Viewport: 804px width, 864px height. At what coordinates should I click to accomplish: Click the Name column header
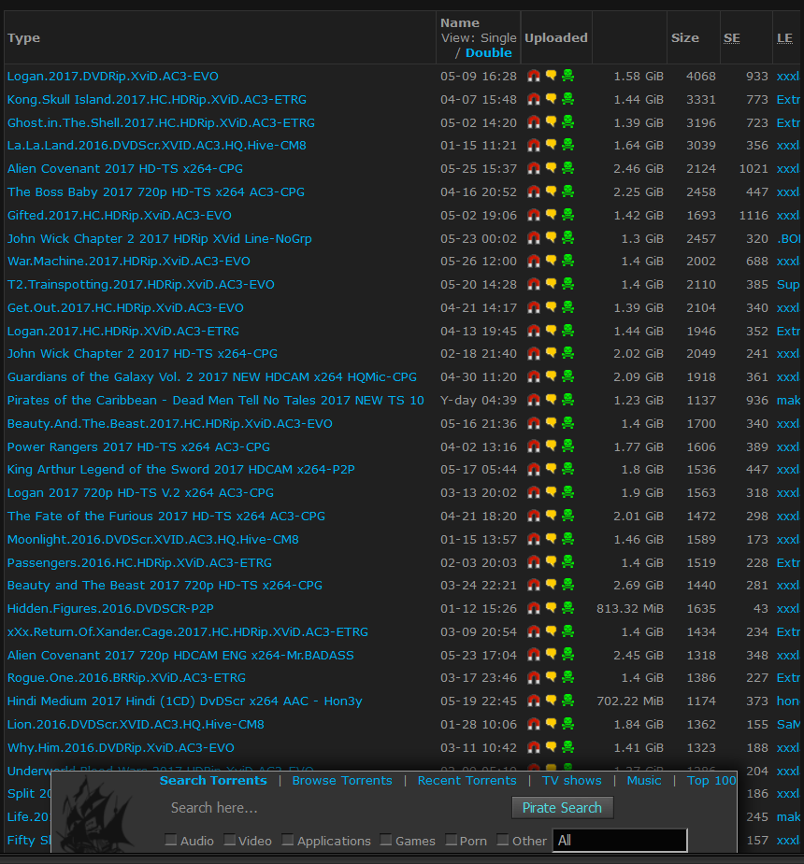coord(460,23)
